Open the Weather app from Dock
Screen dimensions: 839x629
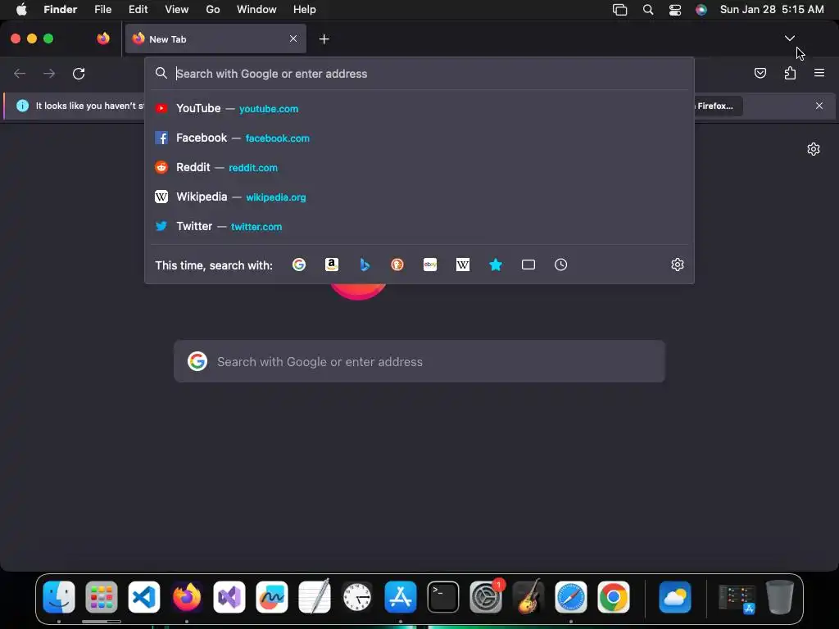point(675,597)
